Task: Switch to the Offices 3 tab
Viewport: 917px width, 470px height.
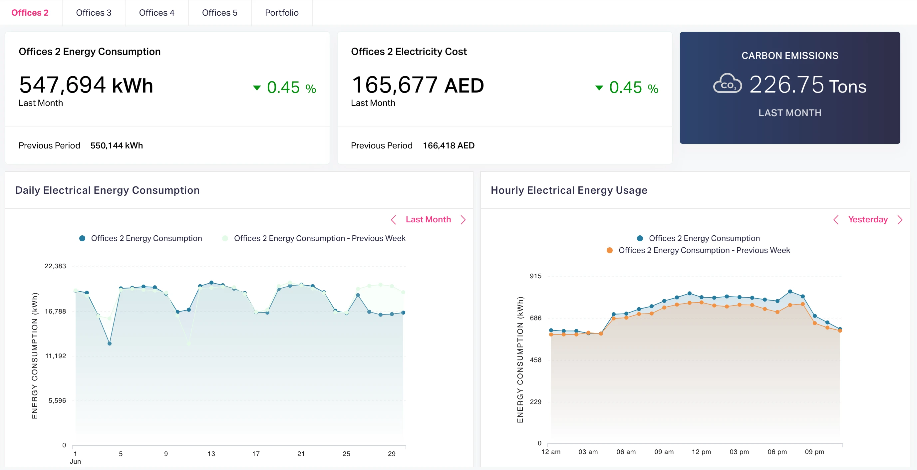Action: [94, 12]
